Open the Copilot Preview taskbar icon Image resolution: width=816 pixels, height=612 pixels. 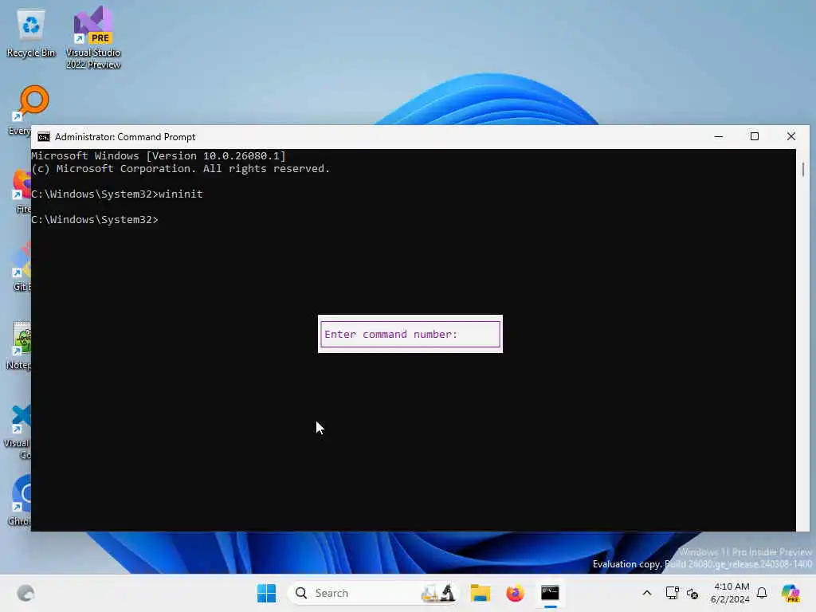pos(790,593)
